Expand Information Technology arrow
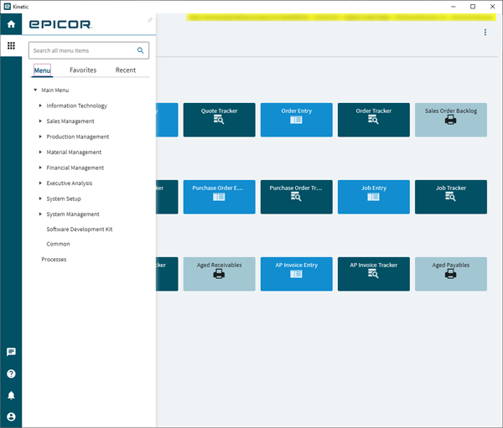This screenshot has height=428, width=503. click(x=40, y=106)
